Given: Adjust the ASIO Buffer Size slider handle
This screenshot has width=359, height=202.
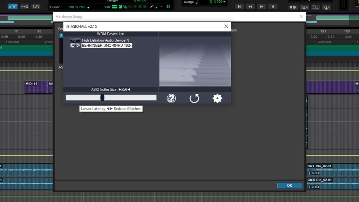Looking at the screenshot, I should pyautogui.click(x=102, y=97).
